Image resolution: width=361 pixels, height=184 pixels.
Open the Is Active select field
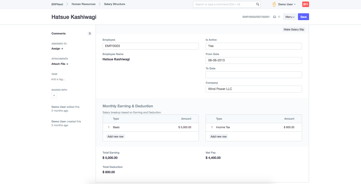[254, 46]
